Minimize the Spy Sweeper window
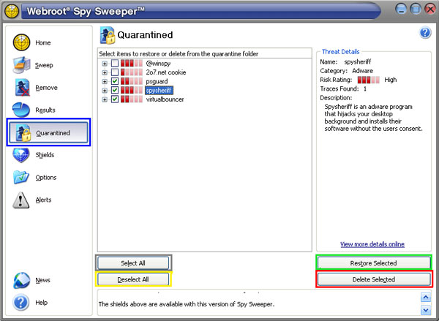439x321 pixels. pyautogui.click(x=401, y=10)
